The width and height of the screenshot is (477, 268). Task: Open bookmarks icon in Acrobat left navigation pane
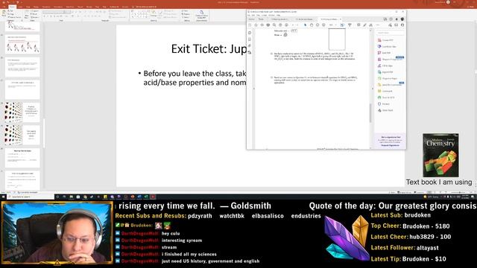click(250, 39)
